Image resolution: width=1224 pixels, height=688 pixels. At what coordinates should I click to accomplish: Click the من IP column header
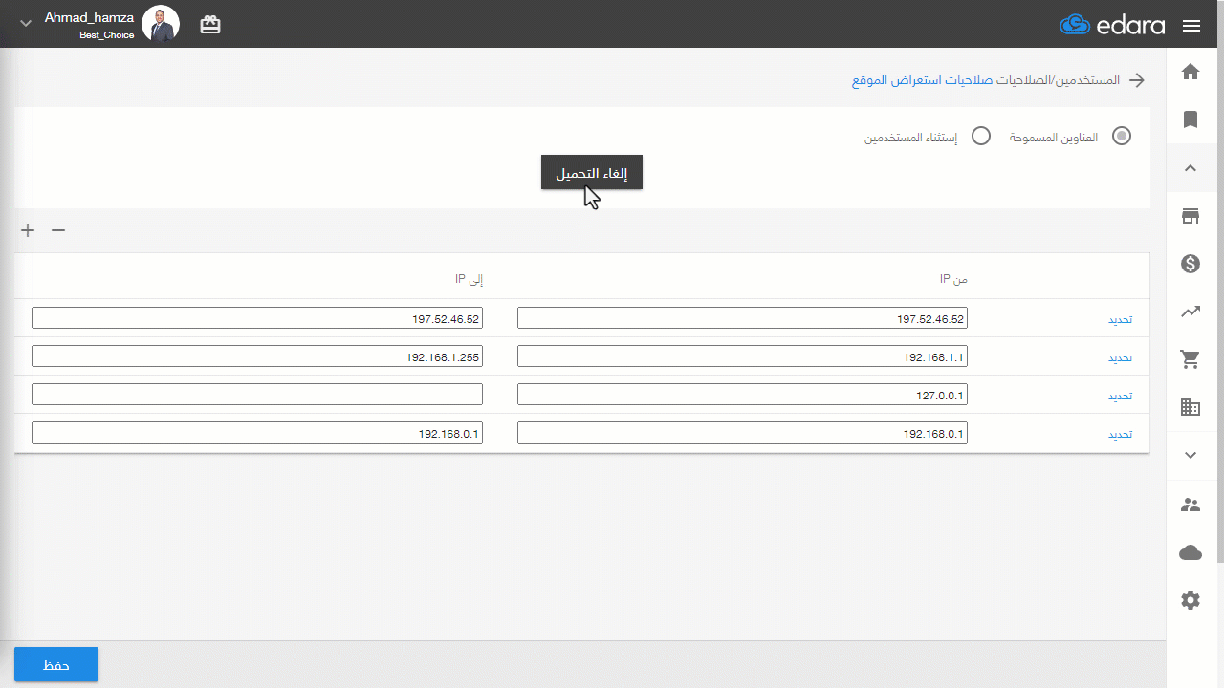point(953,279)
